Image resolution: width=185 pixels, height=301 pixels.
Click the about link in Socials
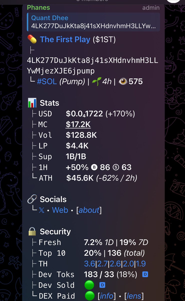pyautogui.click(x=89, y=210)
